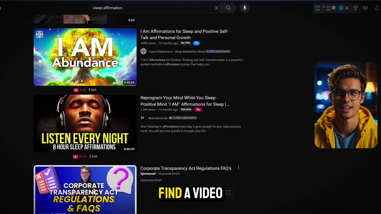Viewport: 381px width, 214px height.
Task: Click the '103 VPH' views-per-hour badge
Action: tap(186, 110)
